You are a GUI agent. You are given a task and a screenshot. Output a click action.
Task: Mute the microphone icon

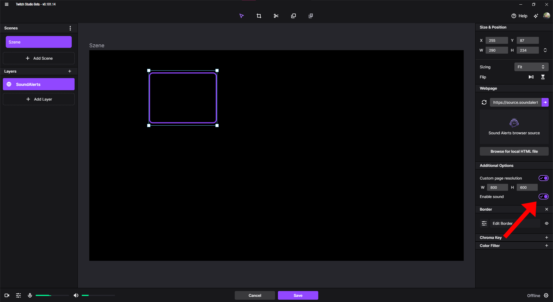click(x=30, y=295)
